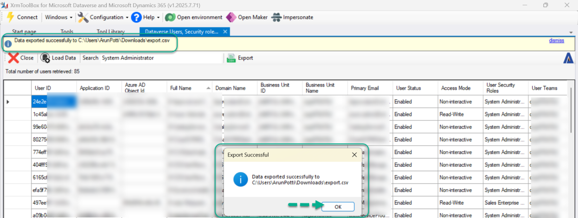Click the Total number of users retrieved text

coord(42,71)
